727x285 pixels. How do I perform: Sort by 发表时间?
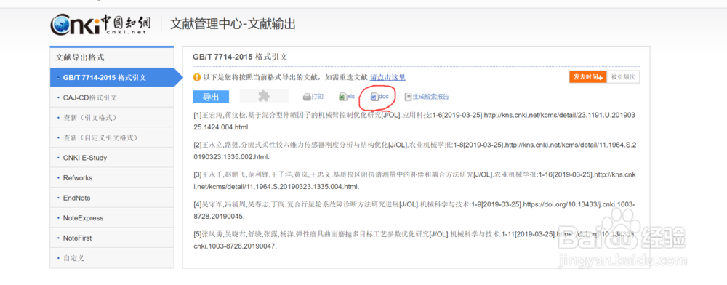tap(588, 77)
